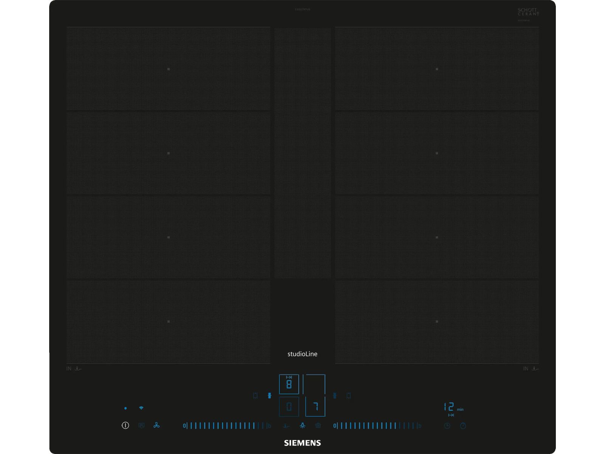Viewport: 605px width, 454px height.
Task: Tap the Wi-Fi Home Connect indicator
Action: point(141,408)
